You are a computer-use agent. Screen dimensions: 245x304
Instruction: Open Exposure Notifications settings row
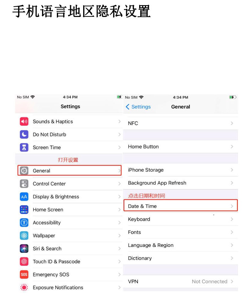69,287
